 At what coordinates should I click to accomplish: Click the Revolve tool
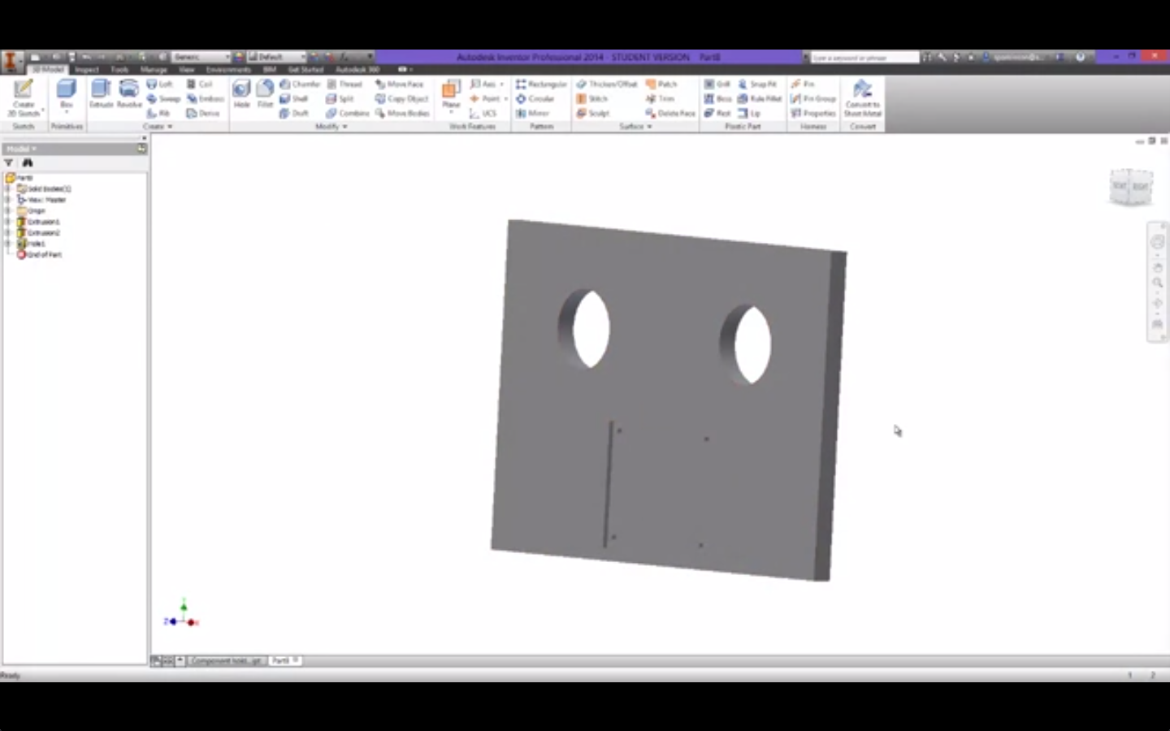(128, 95)
